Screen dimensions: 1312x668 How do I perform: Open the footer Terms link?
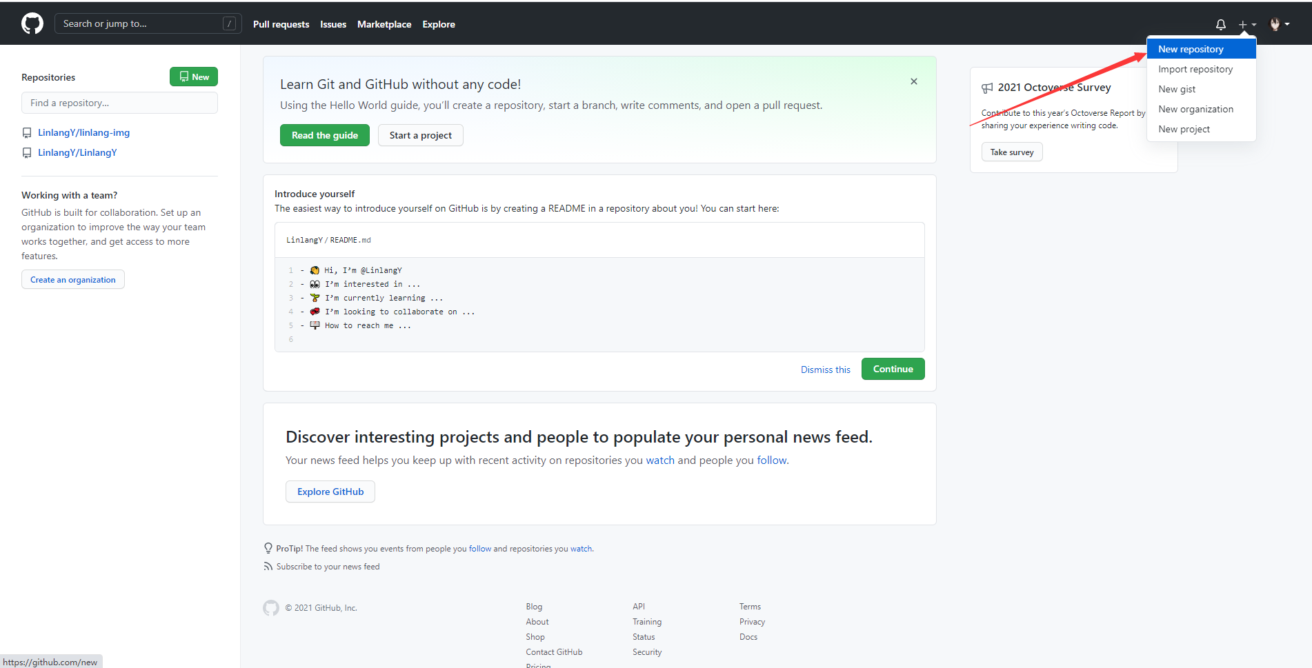coord(750,607)
